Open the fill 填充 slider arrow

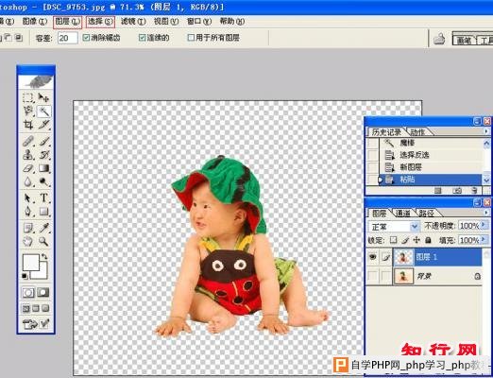point(484,240)
